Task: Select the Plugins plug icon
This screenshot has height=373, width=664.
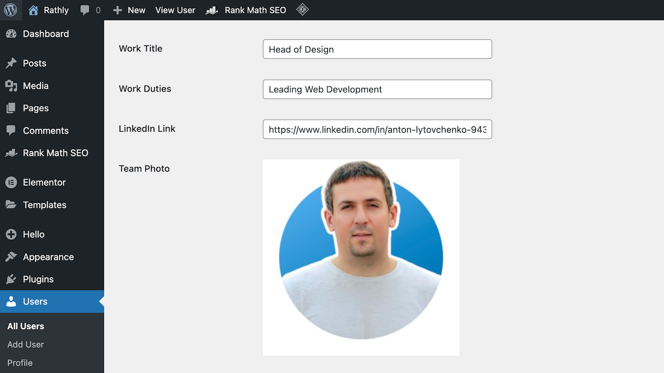Action: 11,279
